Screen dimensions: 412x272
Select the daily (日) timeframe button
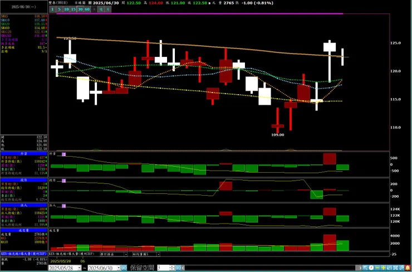click(94, 9)
